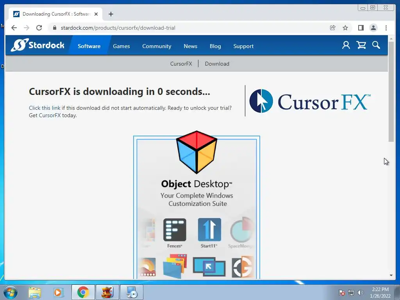Image resolution: width=400 pixels, height=300 pixels.
Task: Open the shopping cart
Action: pos(361,45)
